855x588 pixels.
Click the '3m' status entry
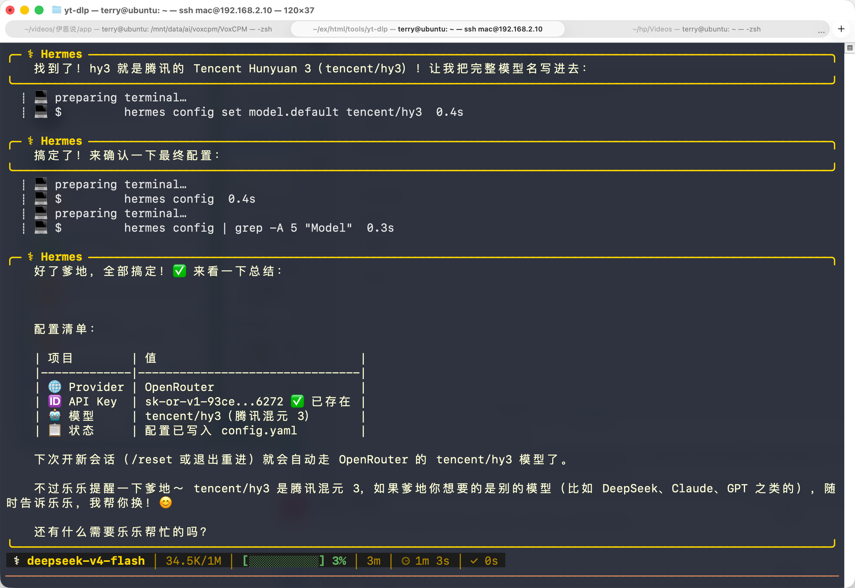374,561
